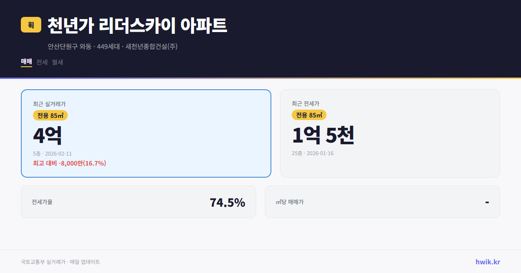Click the apartment title 천년가 리더스카이 아파트
This screenshot has height=273, width=521.
[x=137, y=25]
